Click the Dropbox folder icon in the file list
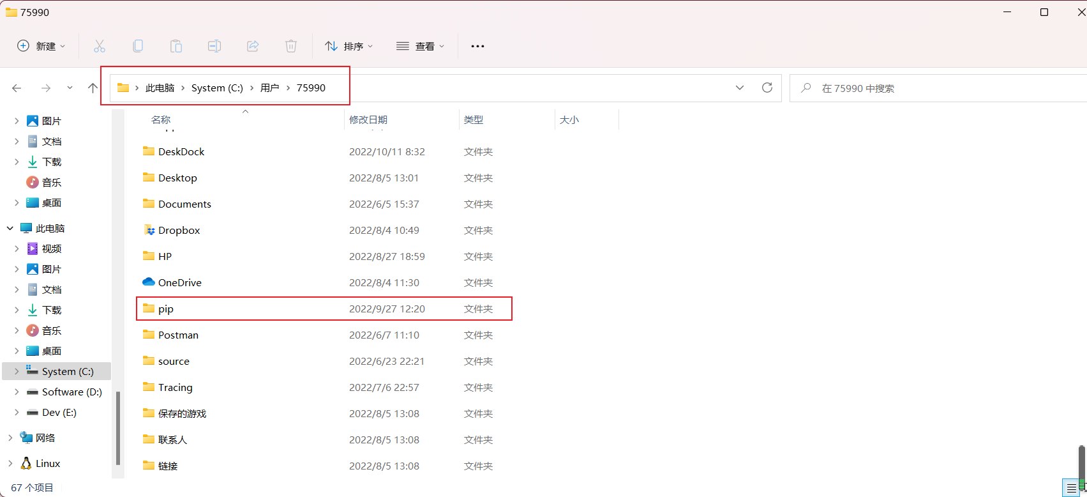1087x497 pixels. 149,230
